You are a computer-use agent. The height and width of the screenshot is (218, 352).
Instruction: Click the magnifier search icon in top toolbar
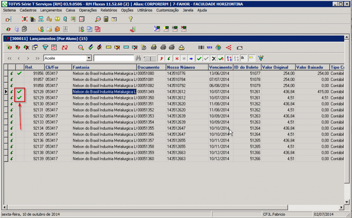point(98,19)
